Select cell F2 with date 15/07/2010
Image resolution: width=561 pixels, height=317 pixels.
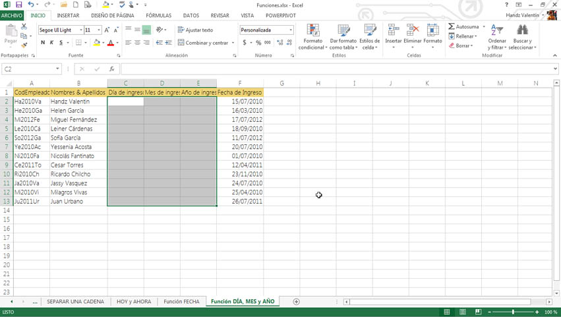tap(240, 101)
